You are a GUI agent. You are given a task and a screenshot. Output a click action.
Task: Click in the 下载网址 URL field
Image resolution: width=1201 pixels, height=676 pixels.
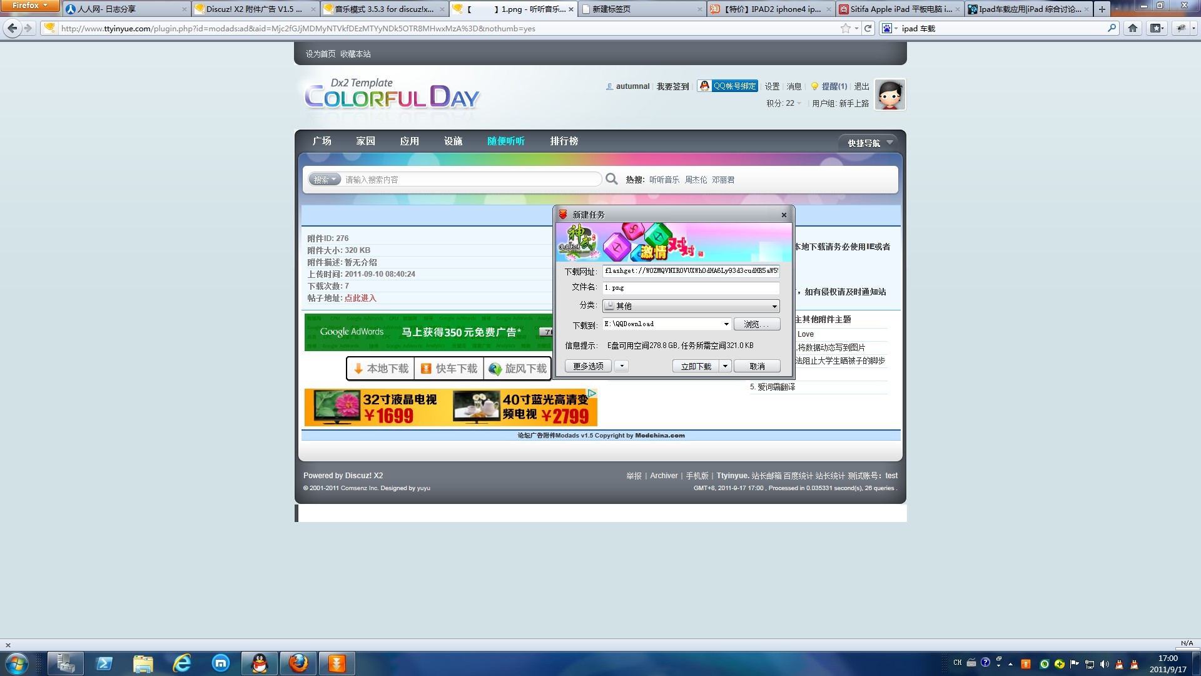point(691,271)
